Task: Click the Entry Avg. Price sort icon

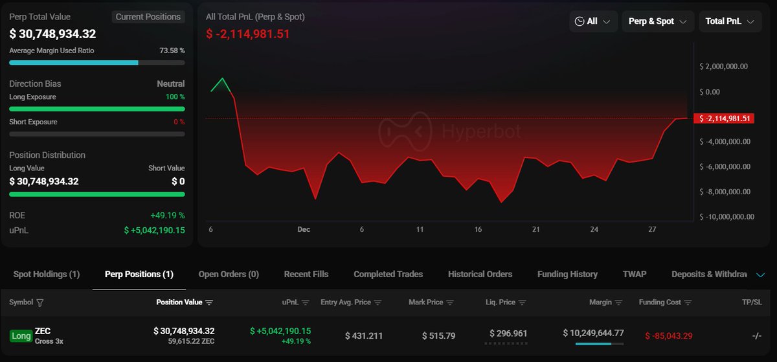Action: tap(377, 302)
